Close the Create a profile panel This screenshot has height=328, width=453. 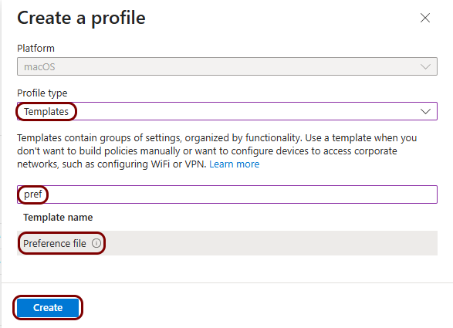(425, 18)
